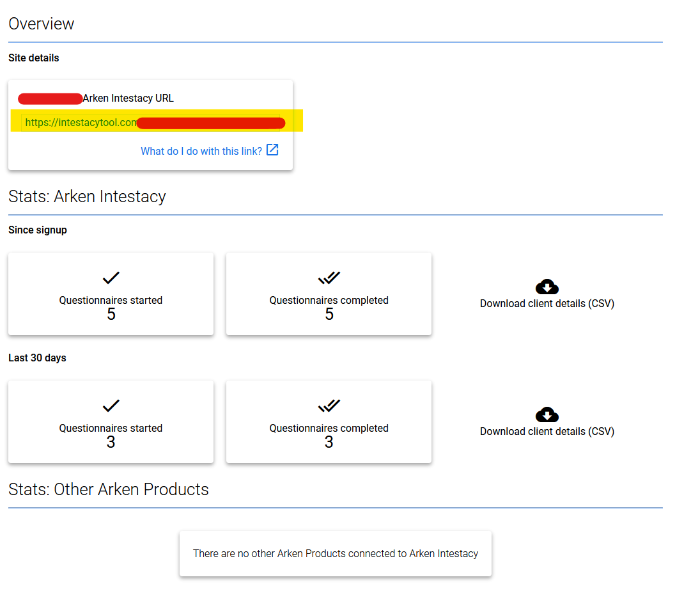Click the single checkmark icon under Since signup
Viewport: 691px width, 607px height.
pos(111,278)
